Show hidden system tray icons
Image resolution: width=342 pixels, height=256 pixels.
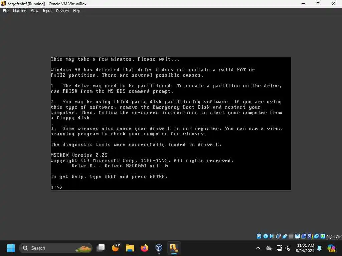tap(258, 248)
